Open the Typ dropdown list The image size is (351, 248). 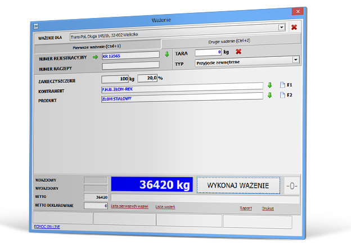point(295,60)
